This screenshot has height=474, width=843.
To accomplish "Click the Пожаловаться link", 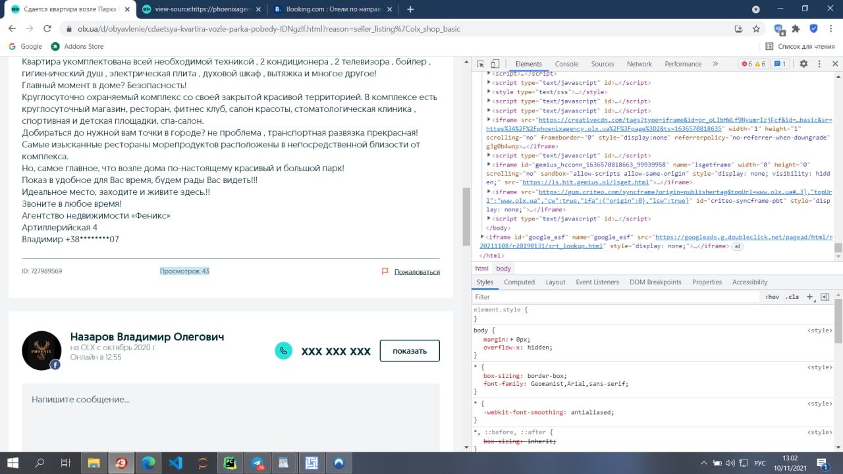I will pos(417,272).
